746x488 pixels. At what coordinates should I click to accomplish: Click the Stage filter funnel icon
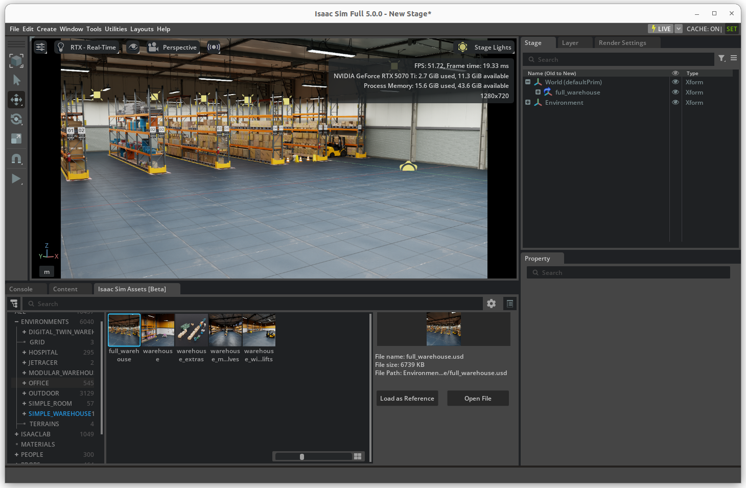pyautogui.click(x=721, y=58)
